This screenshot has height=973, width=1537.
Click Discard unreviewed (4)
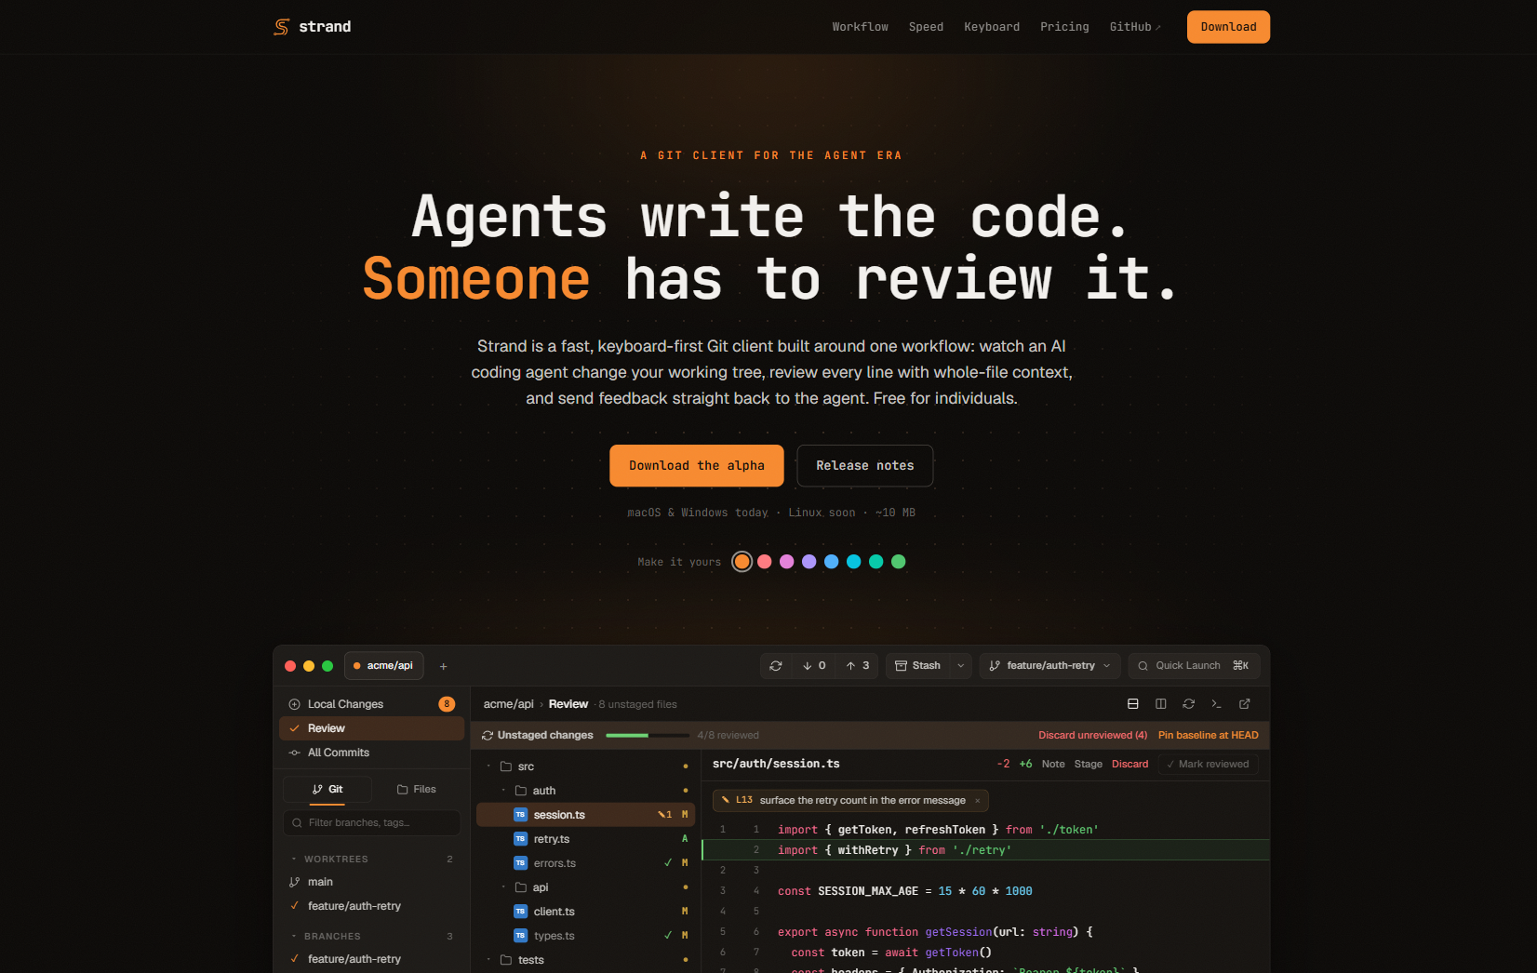1092,736
